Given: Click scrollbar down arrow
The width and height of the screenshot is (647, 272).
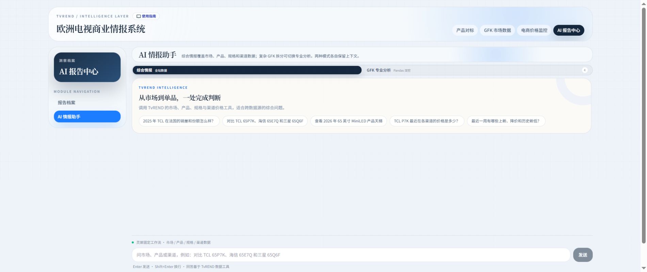Looking at the screenshot, I should [x=644, y=269].
